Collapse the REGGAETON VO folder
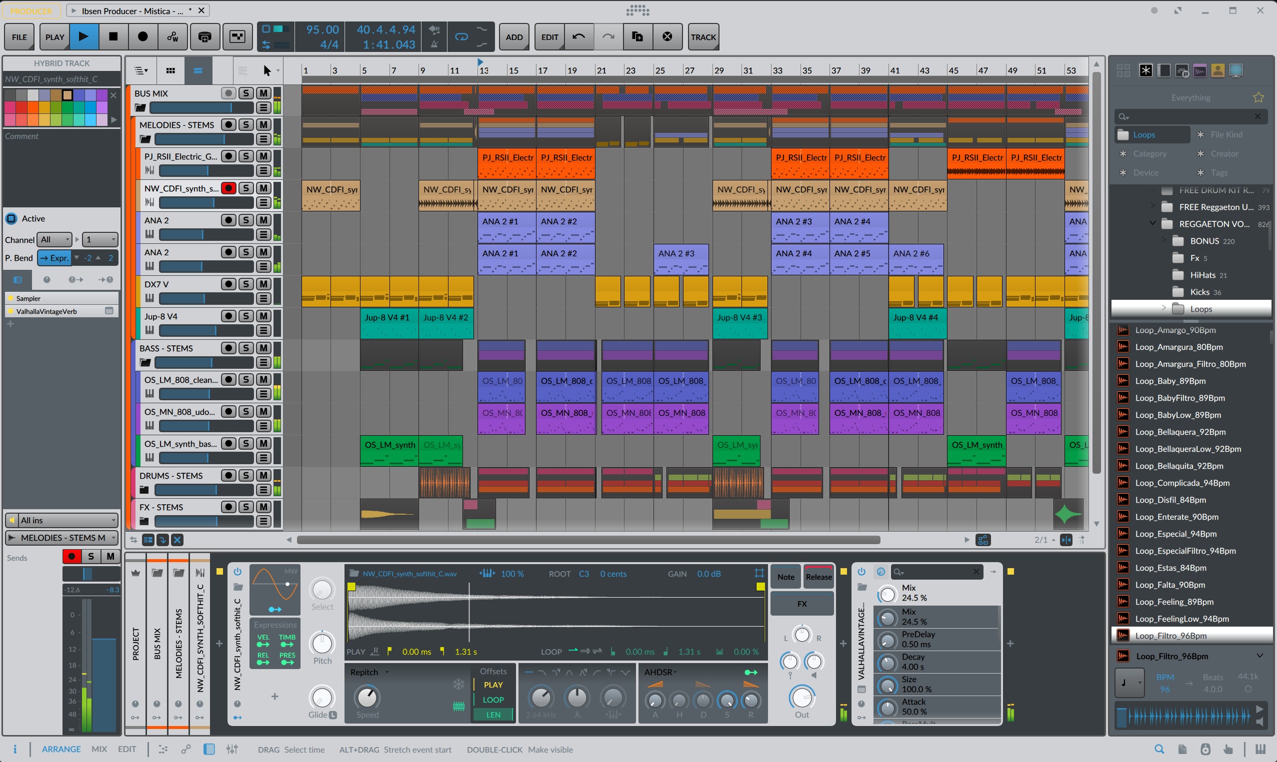Screen dimensions: 1277x762 tap(1153, 223)
